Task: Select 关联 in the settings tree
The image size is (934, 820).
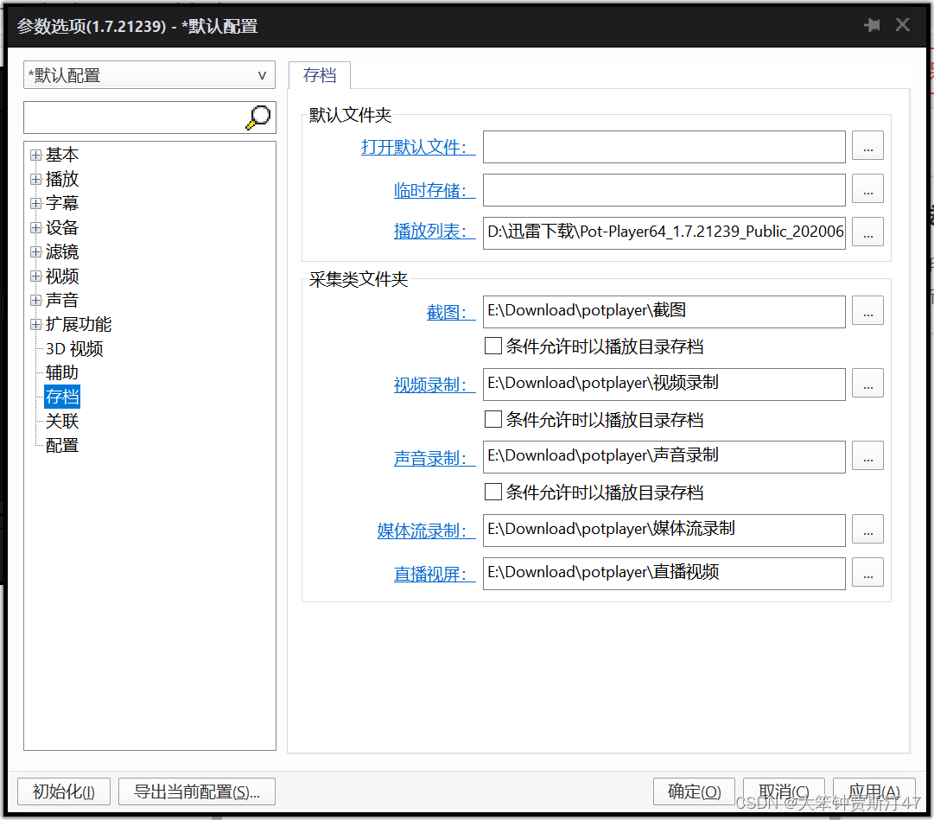Action: tap(61, 421)
